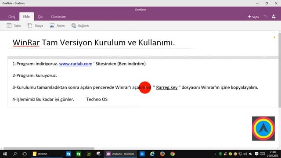Open the Görünüm tab
Viewport: 281px width, 158px height.
click(58, 17)
